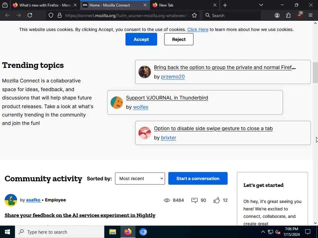Open the blue round browser taskbar icon
Viewport: 318px width, 238px height.
(x=143, y=232)
